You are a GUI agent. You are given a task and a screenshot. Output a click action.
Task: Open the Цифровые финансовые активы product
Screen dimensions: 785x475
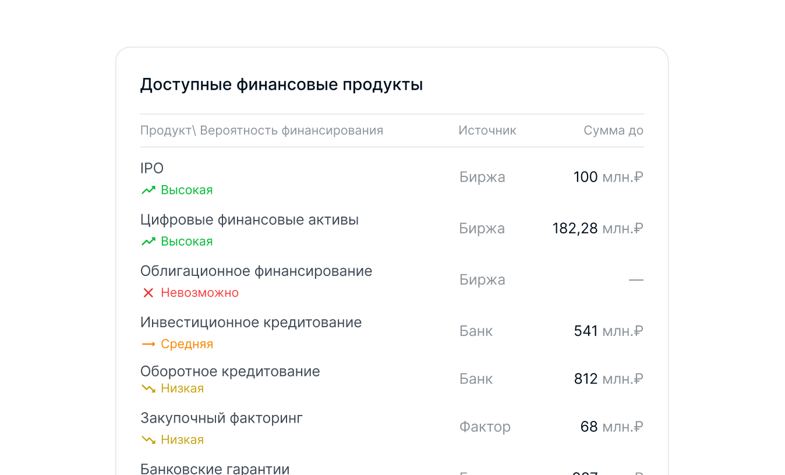click(249, 219)
